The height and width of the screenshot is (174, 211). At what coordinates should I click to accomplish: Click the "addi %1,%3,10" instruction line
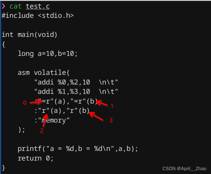point(76,92)
